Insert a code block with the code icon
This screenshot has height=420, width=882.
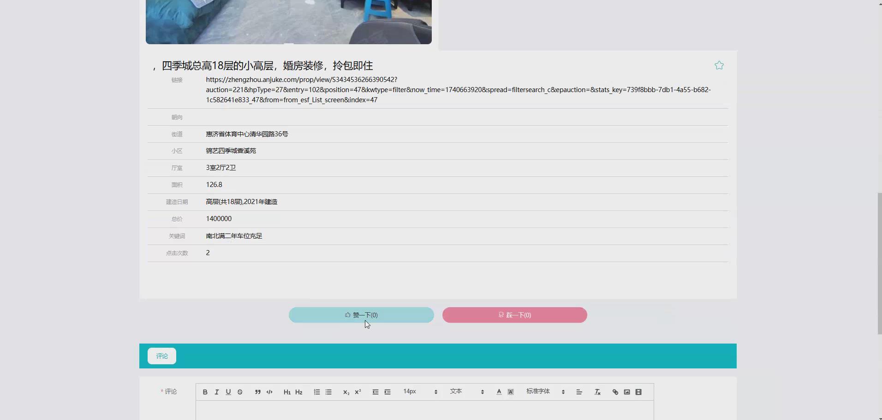[269, 392]
